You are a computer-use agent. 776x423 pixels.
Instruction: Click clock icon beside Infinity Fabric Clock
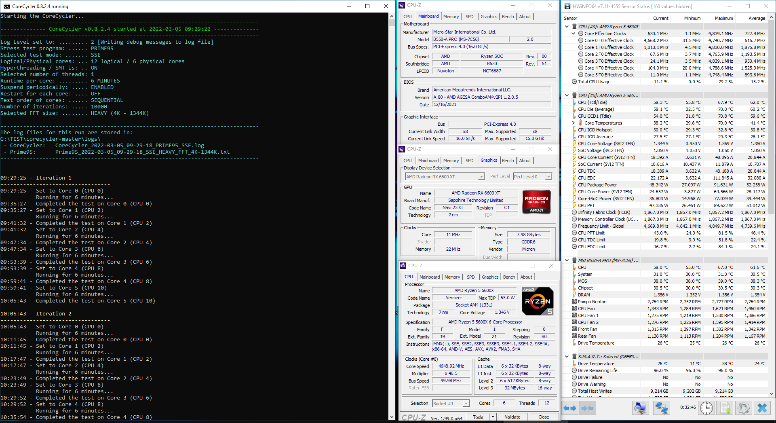pyautogui.click(x=574, y=212)
